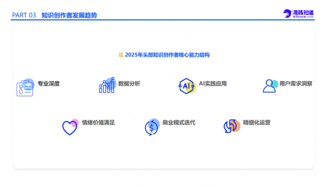Select the 商业模式迭代 text label
This screenshot has height=185, width=329.
179,123
